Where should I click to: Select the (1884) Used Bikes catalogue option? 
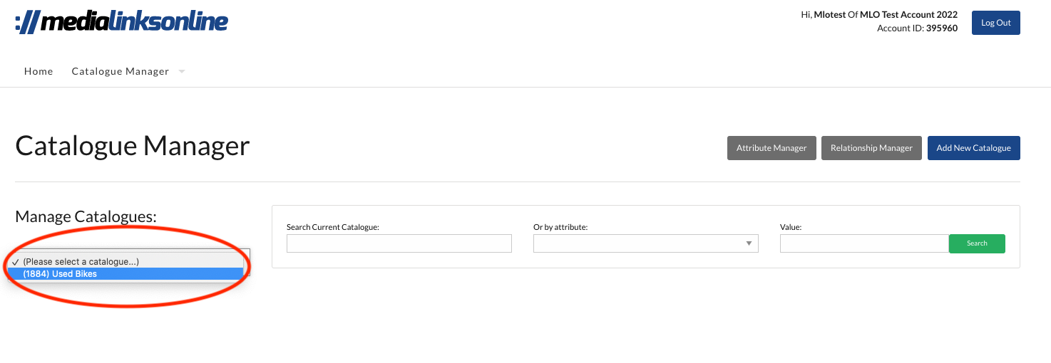point(60,274)
